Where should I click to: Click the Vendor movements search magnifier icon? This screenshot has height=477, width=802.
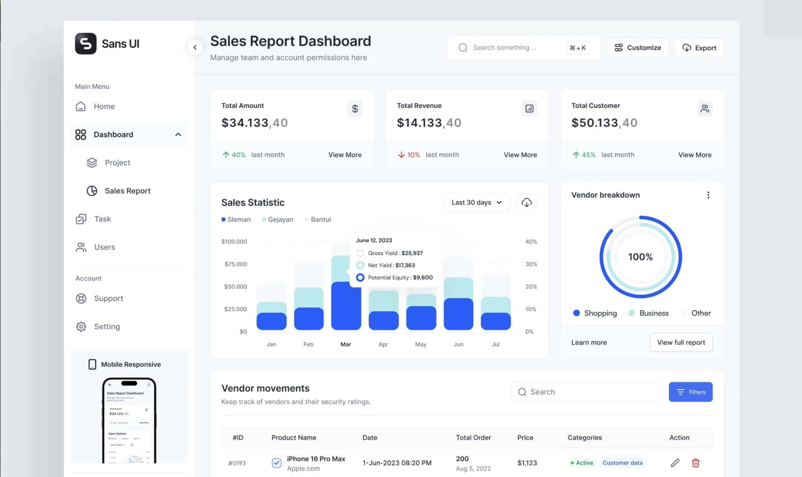click(522, 392)
